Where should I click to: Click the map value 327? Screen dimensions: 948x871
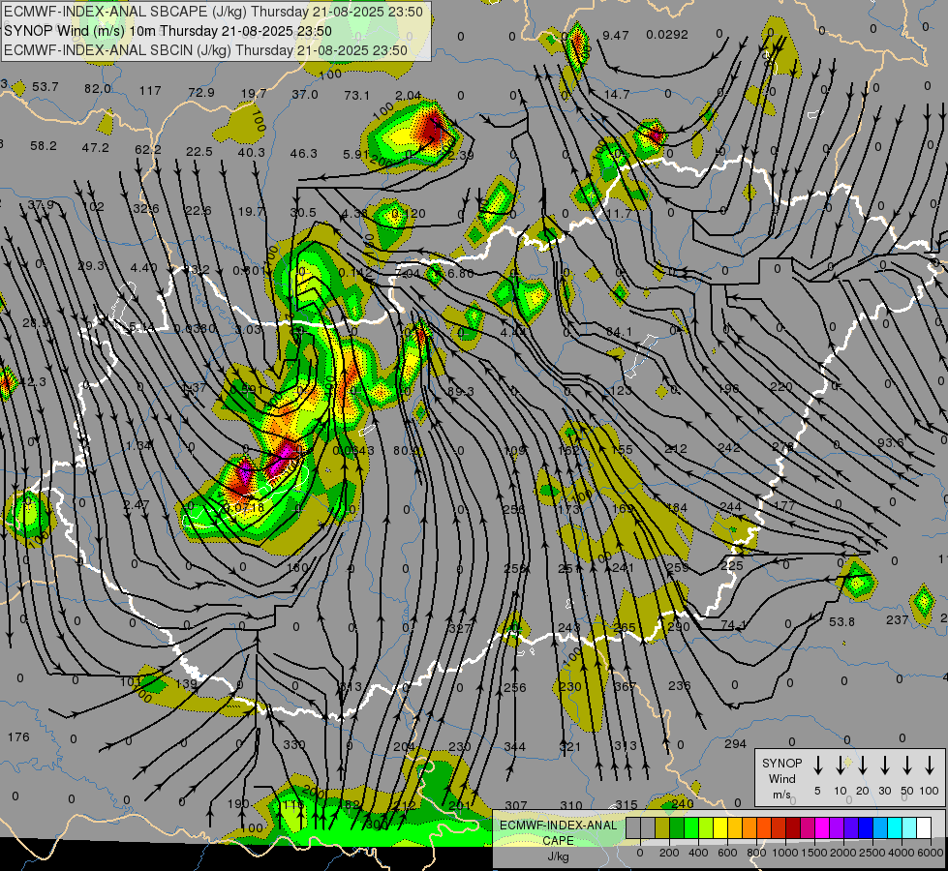point(460,629)
